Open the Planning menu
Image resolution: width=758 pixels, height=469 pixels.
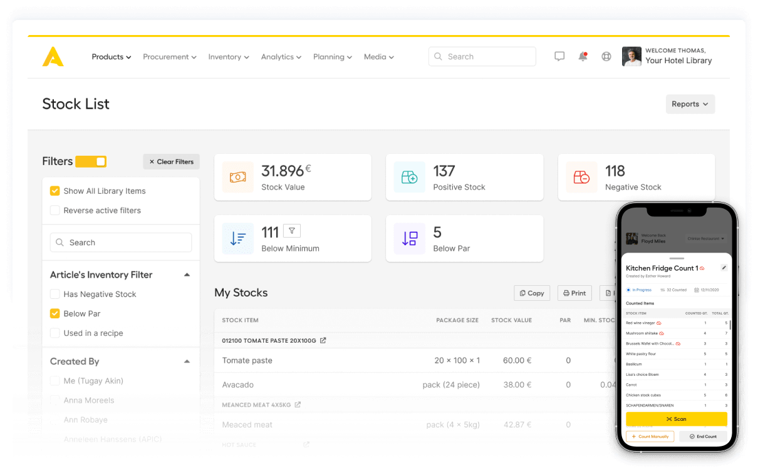pos(332,56)
